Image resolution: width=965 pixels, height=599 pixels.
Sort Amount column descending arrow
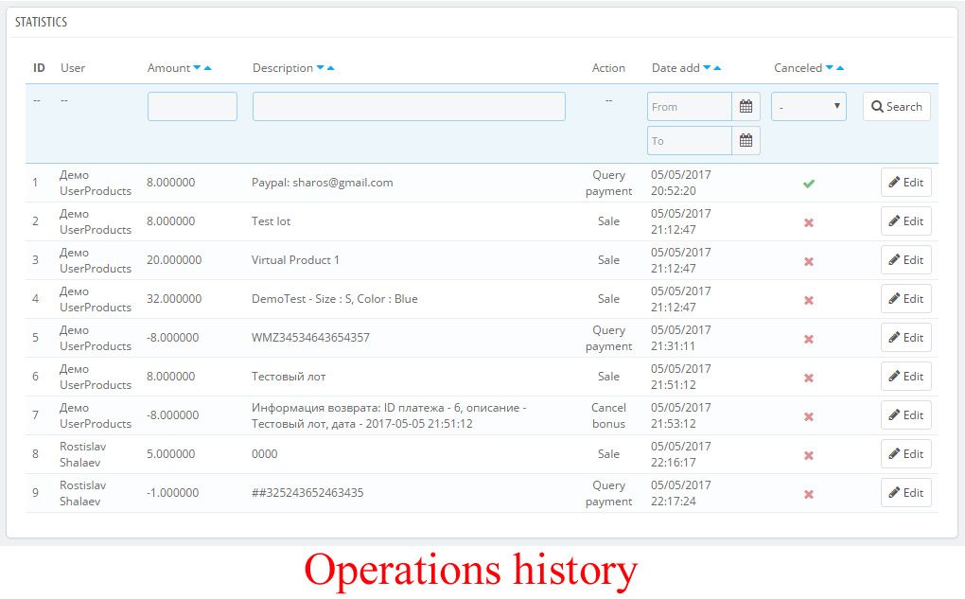coord(197,68)
